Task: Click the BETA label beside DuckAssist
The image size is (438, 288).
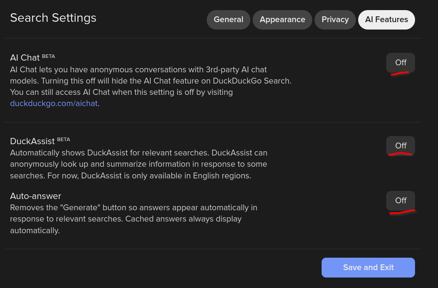Action: [63, 140]
